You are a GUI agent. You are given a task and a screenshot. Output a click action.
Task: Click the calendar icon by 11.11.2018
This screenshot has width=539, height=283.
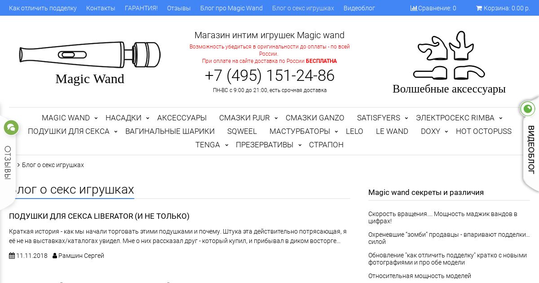pos(12,256)
